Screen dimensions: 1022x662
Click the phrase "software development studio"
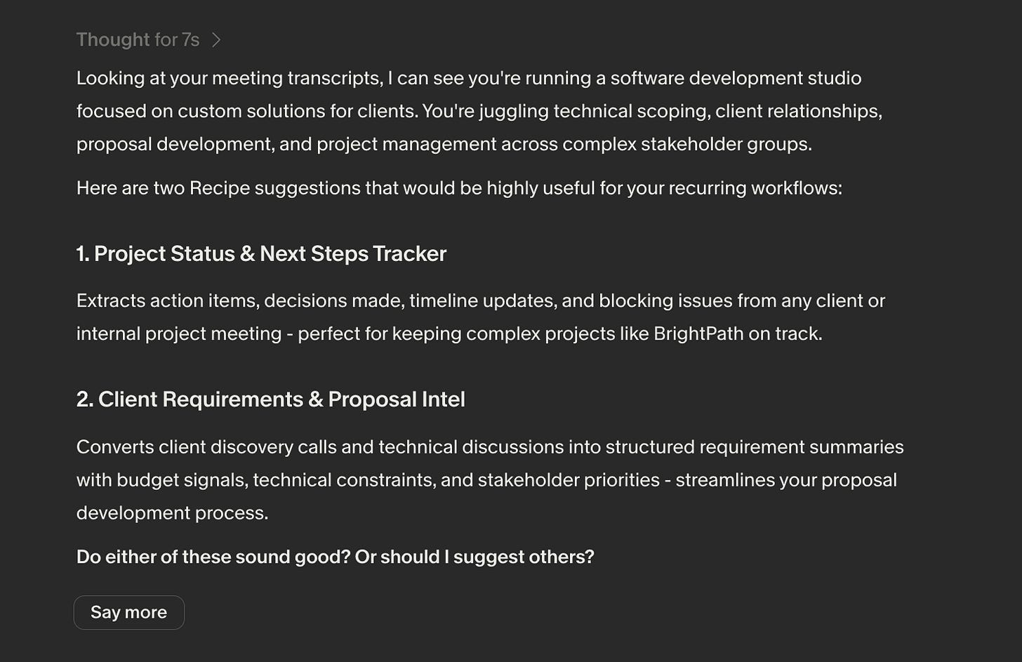pyautogui.click(x=736, y=78)
